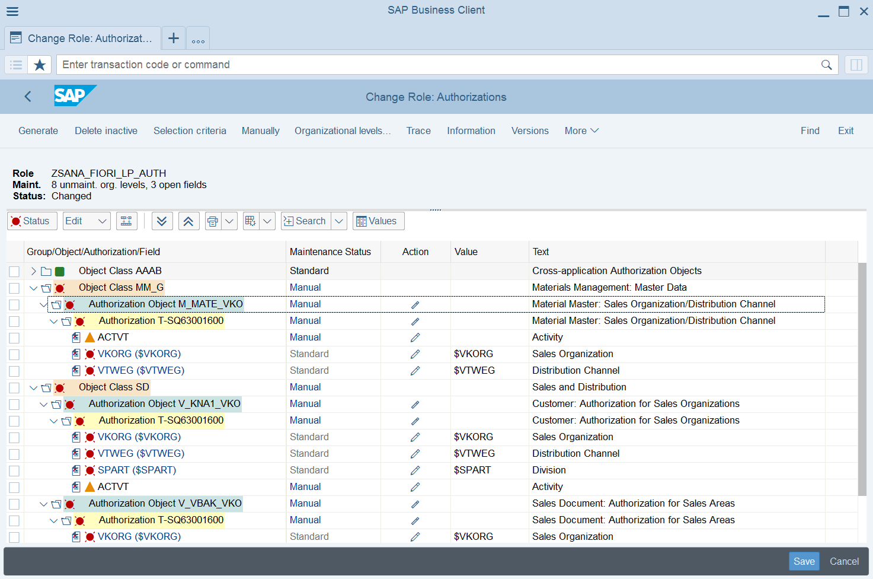Viewport: 873px width, 579px height.
Task: Click the print icon in the tree toolbar
Action: (213, 221)
